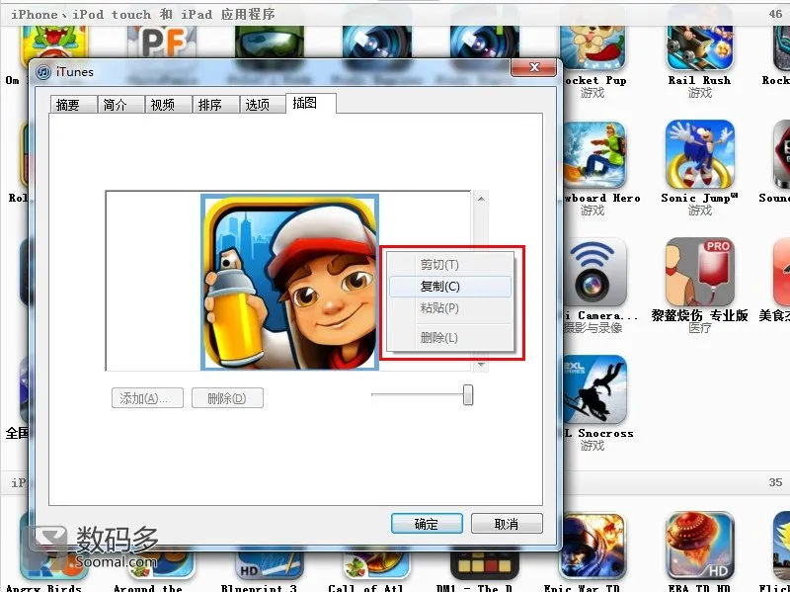790x592 pixels.
Task: Click the Subway Surfers artwork thumbnail
Action: 289,282
